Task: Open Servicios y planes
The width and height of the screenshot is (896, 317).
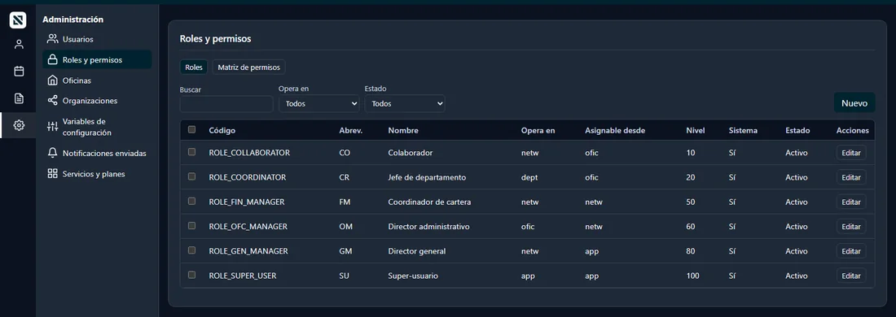Action: coord(97,174)
